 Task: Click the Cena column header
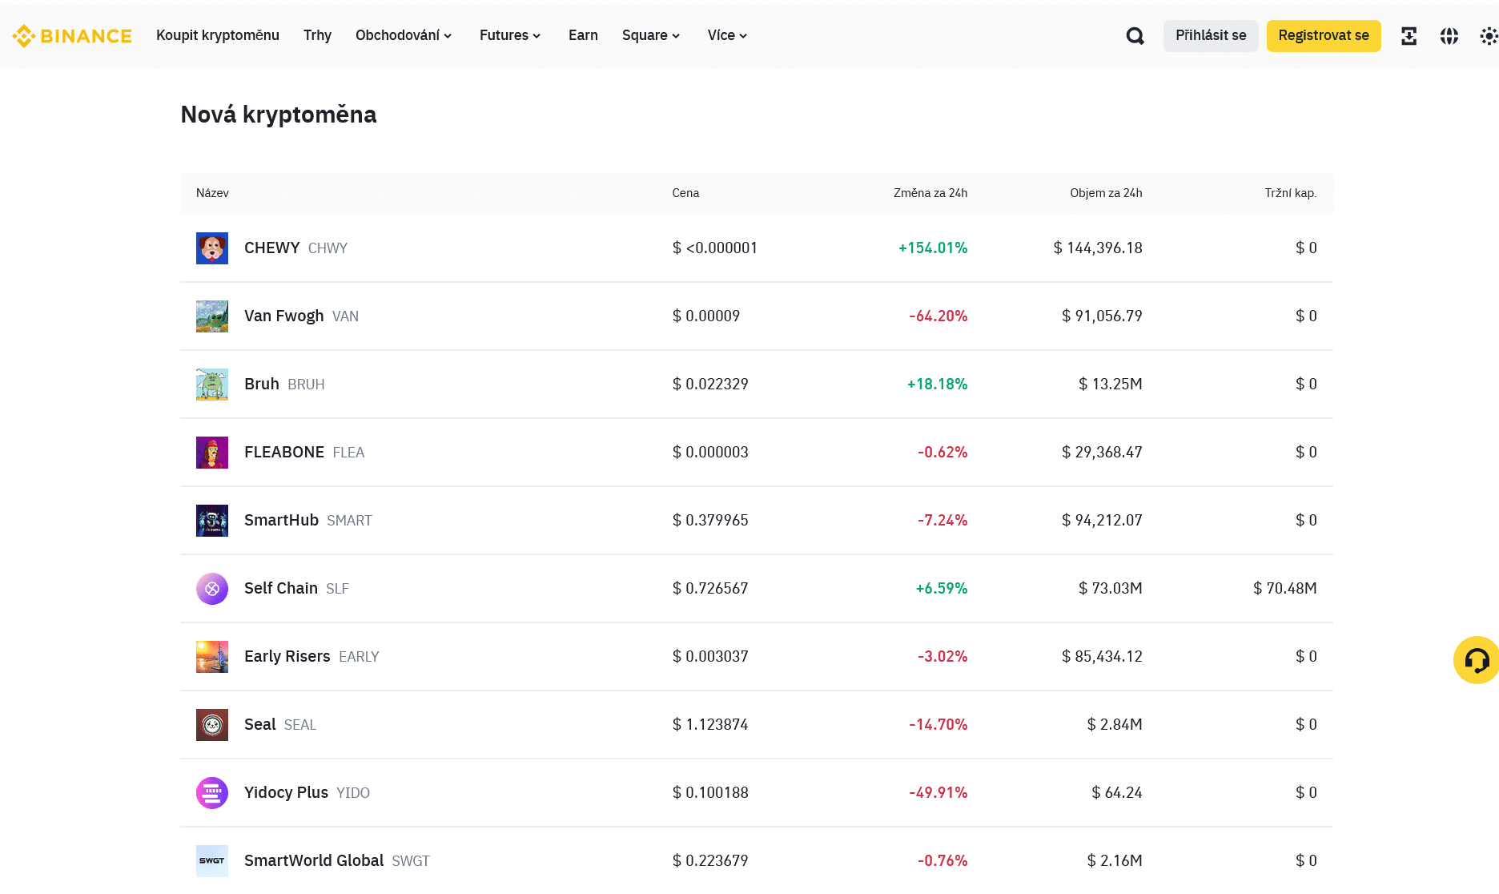click(685, 193)
